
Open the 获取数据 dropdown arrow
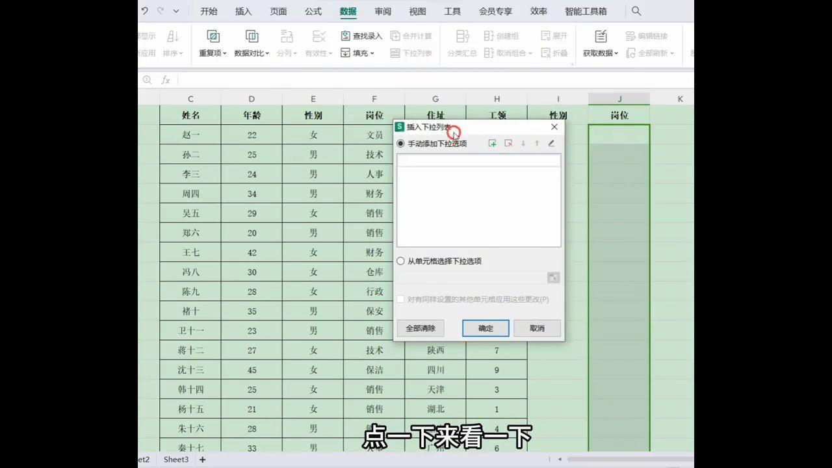pos(616,53)
